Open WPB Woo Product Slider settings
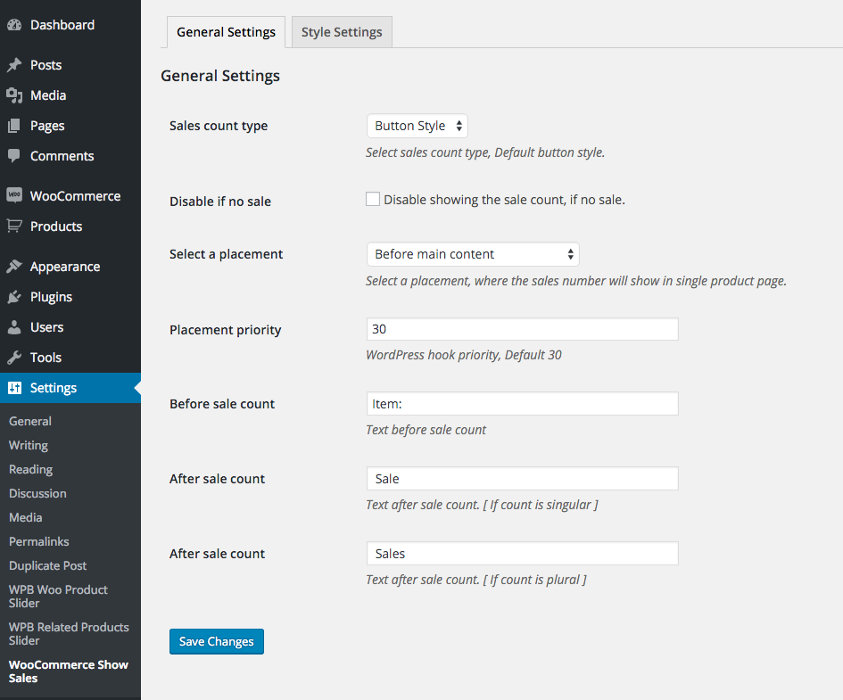The width and height of the screenshot is (843, 700). click(58, 597)
